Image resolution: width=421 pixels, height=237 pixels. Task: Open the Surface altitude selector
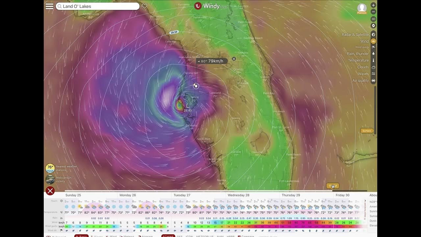[367, 131]
